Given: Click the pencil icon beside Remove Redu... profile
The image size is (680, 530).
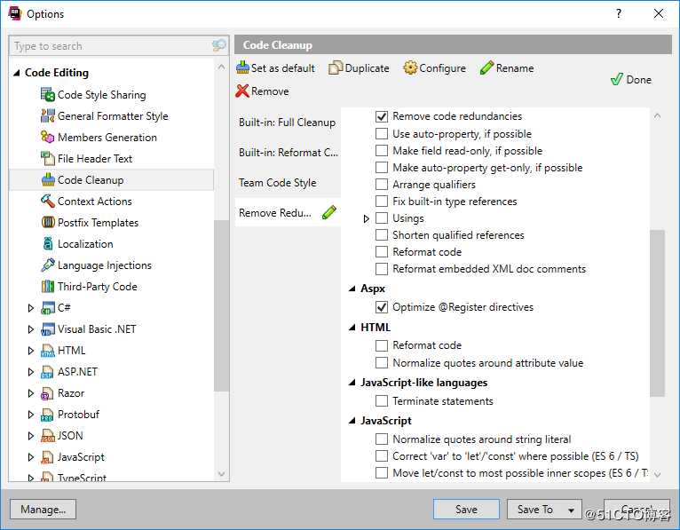Looking at the screenshot, I should (329, 212).
